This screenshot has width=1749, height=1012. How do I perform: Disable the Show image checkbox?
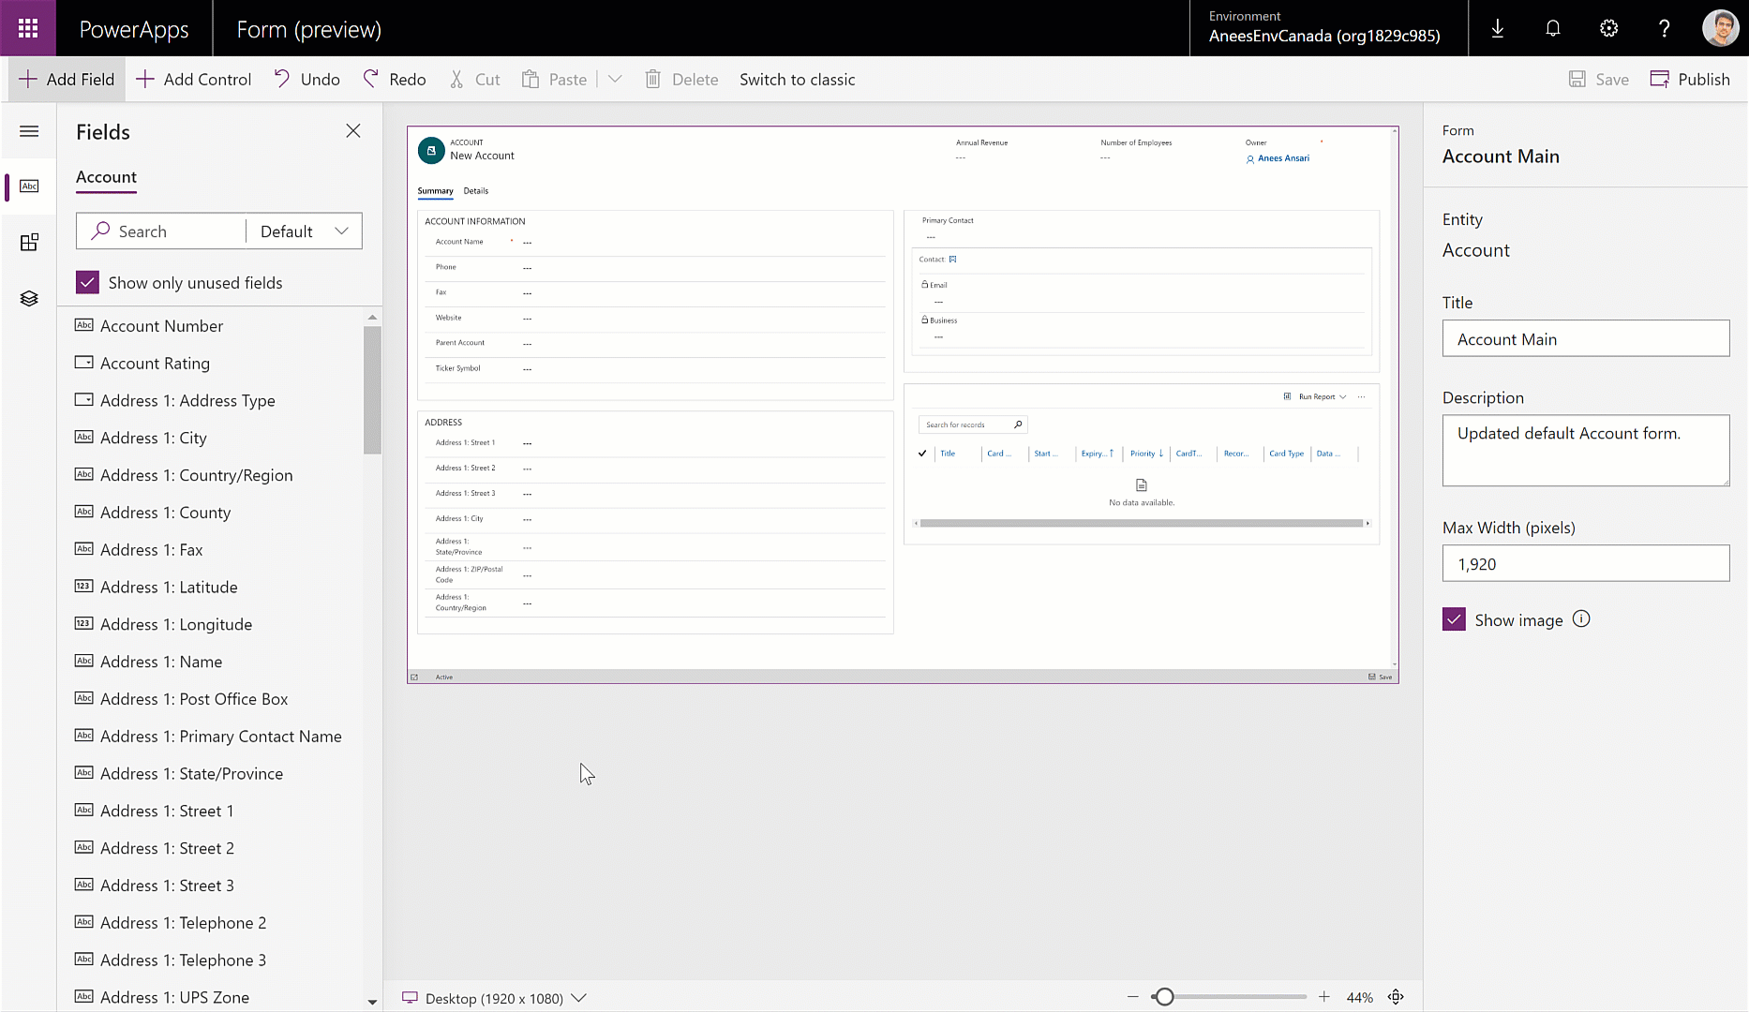coord(1453,618)
